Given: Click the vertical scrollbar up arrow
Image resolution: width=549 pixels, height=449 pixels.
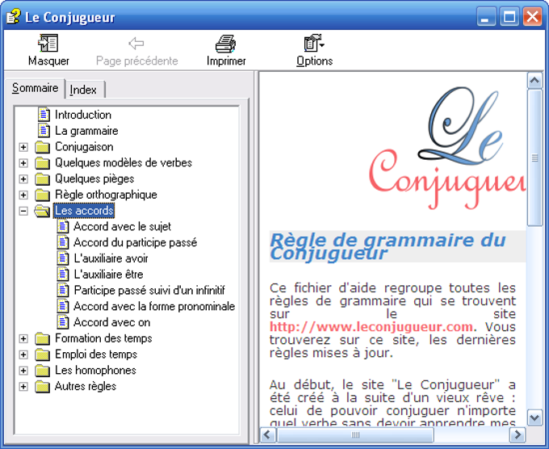Looking at the screenshot, I should [534, 81].
